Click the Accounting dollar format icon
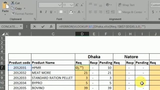 pos(153,12)
